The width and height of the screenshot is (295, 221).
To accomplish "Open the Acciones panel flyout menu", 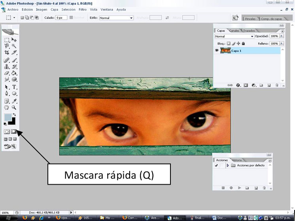I will (270, 161).
